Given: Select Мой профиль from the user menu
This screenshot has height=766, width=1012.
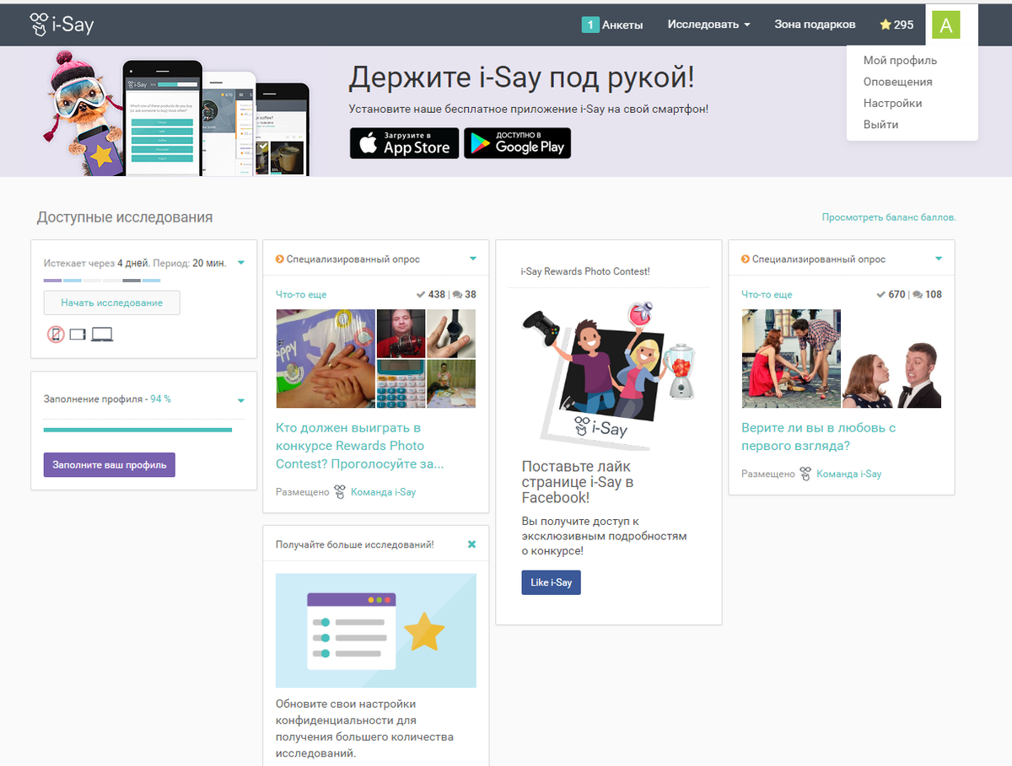Looking at the screenshot, I should [900, 61].
